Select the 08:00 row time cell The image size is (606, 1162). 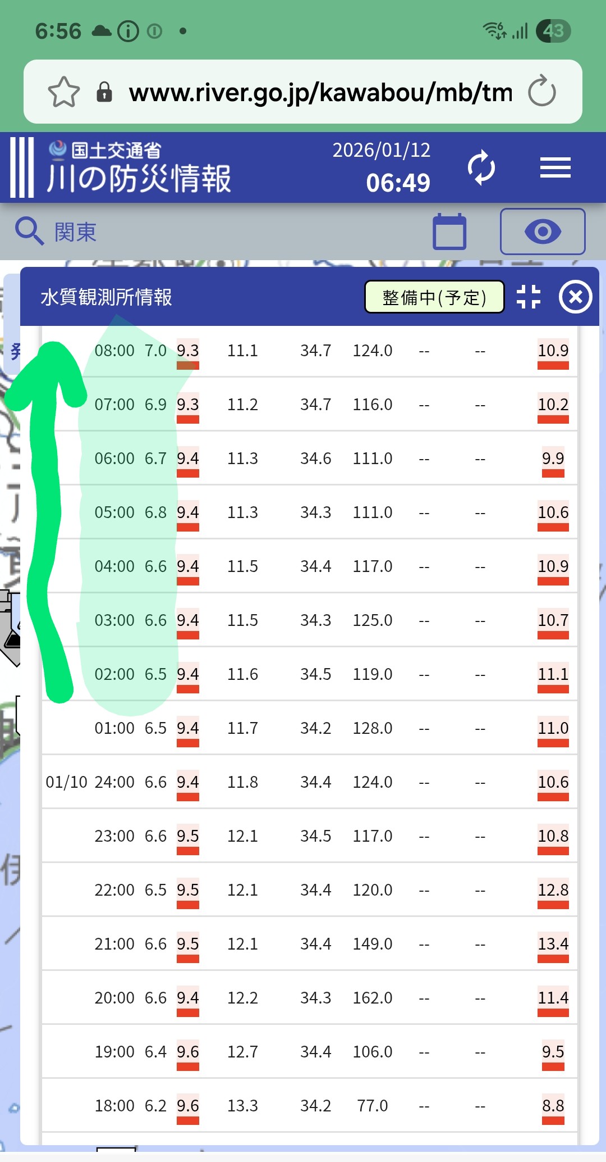(x=114, y=351)
